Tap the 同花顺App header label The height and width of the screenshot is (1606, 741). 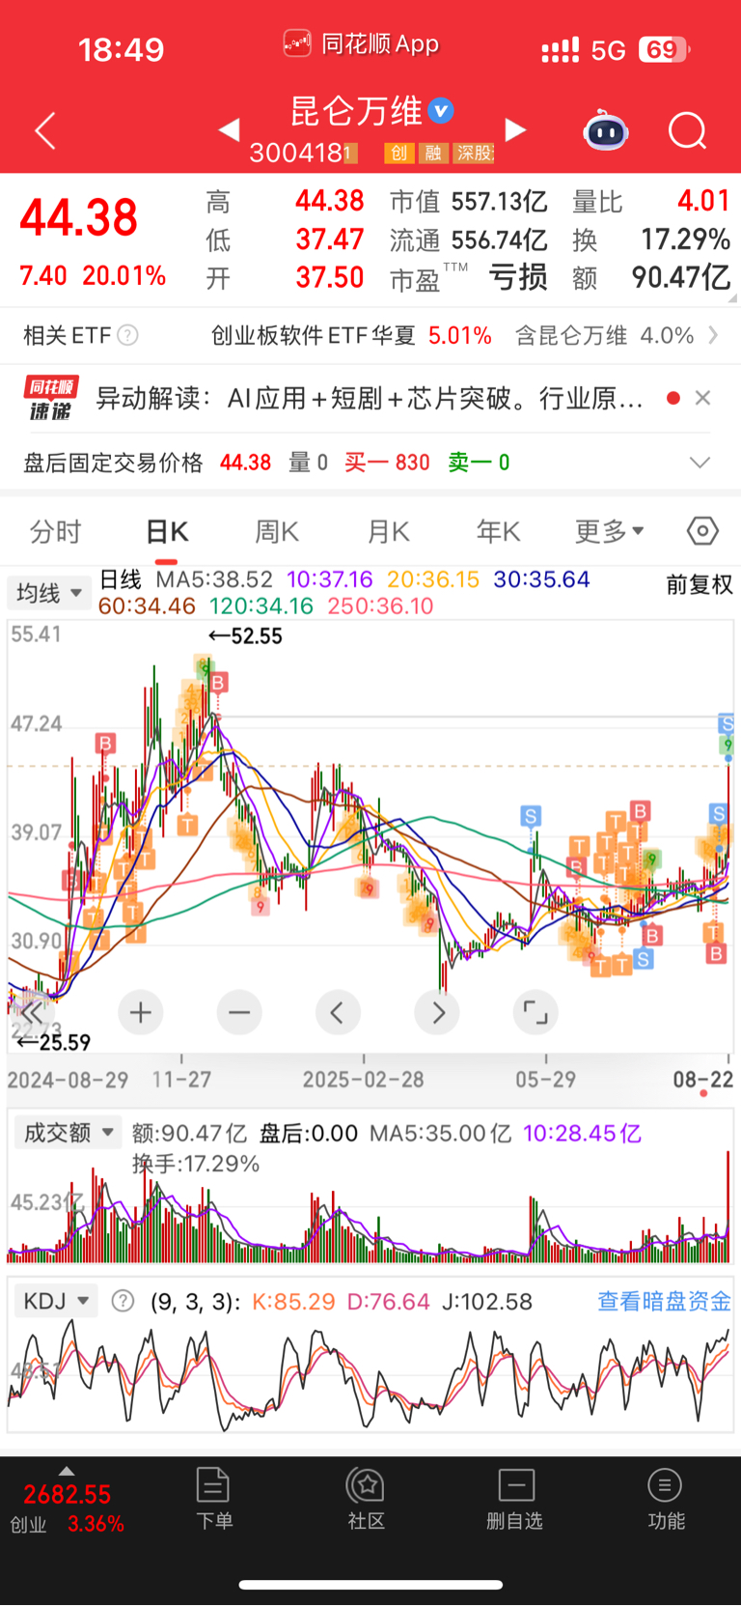(380, 43)
